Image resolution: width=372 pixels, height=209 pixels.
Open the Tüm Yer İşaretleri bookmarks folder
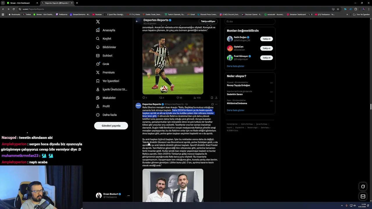click(361, 15)
